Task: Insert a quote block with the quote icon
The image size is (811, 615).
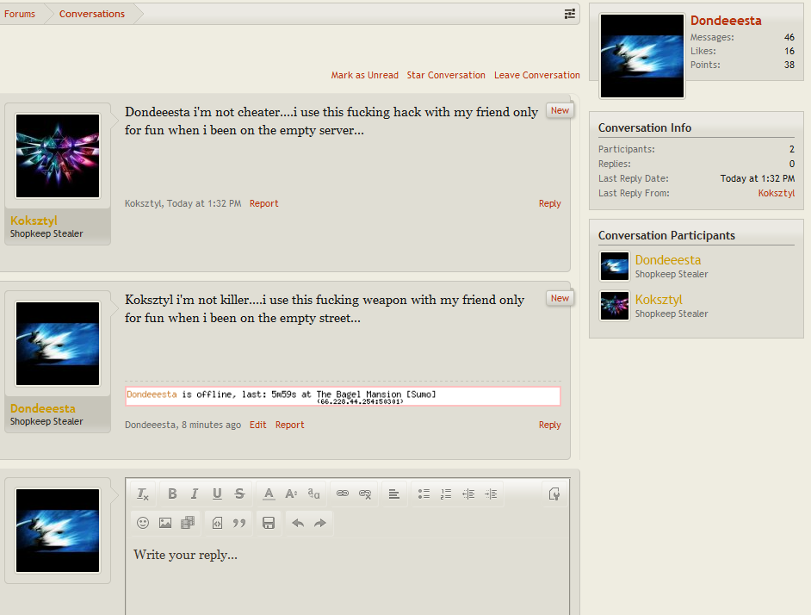Action: [x=240, y=523]
